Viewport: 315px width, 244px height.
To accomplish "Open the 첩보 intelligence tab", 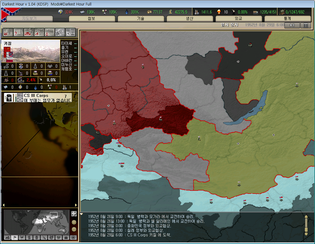I will point(92,19).
